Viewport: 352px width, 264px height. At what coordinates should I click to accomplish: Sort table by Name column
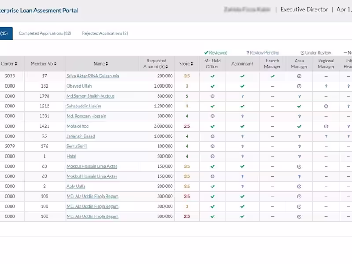pyautogui.click(x=101, y=64)
